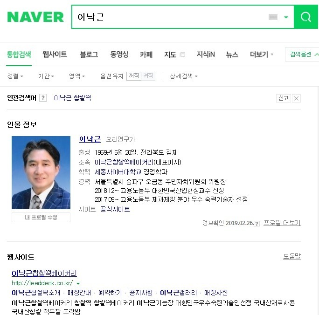Expand the 더보기 tab menu
This screenshot has height=315, width=319.
(x=262, y=55)
